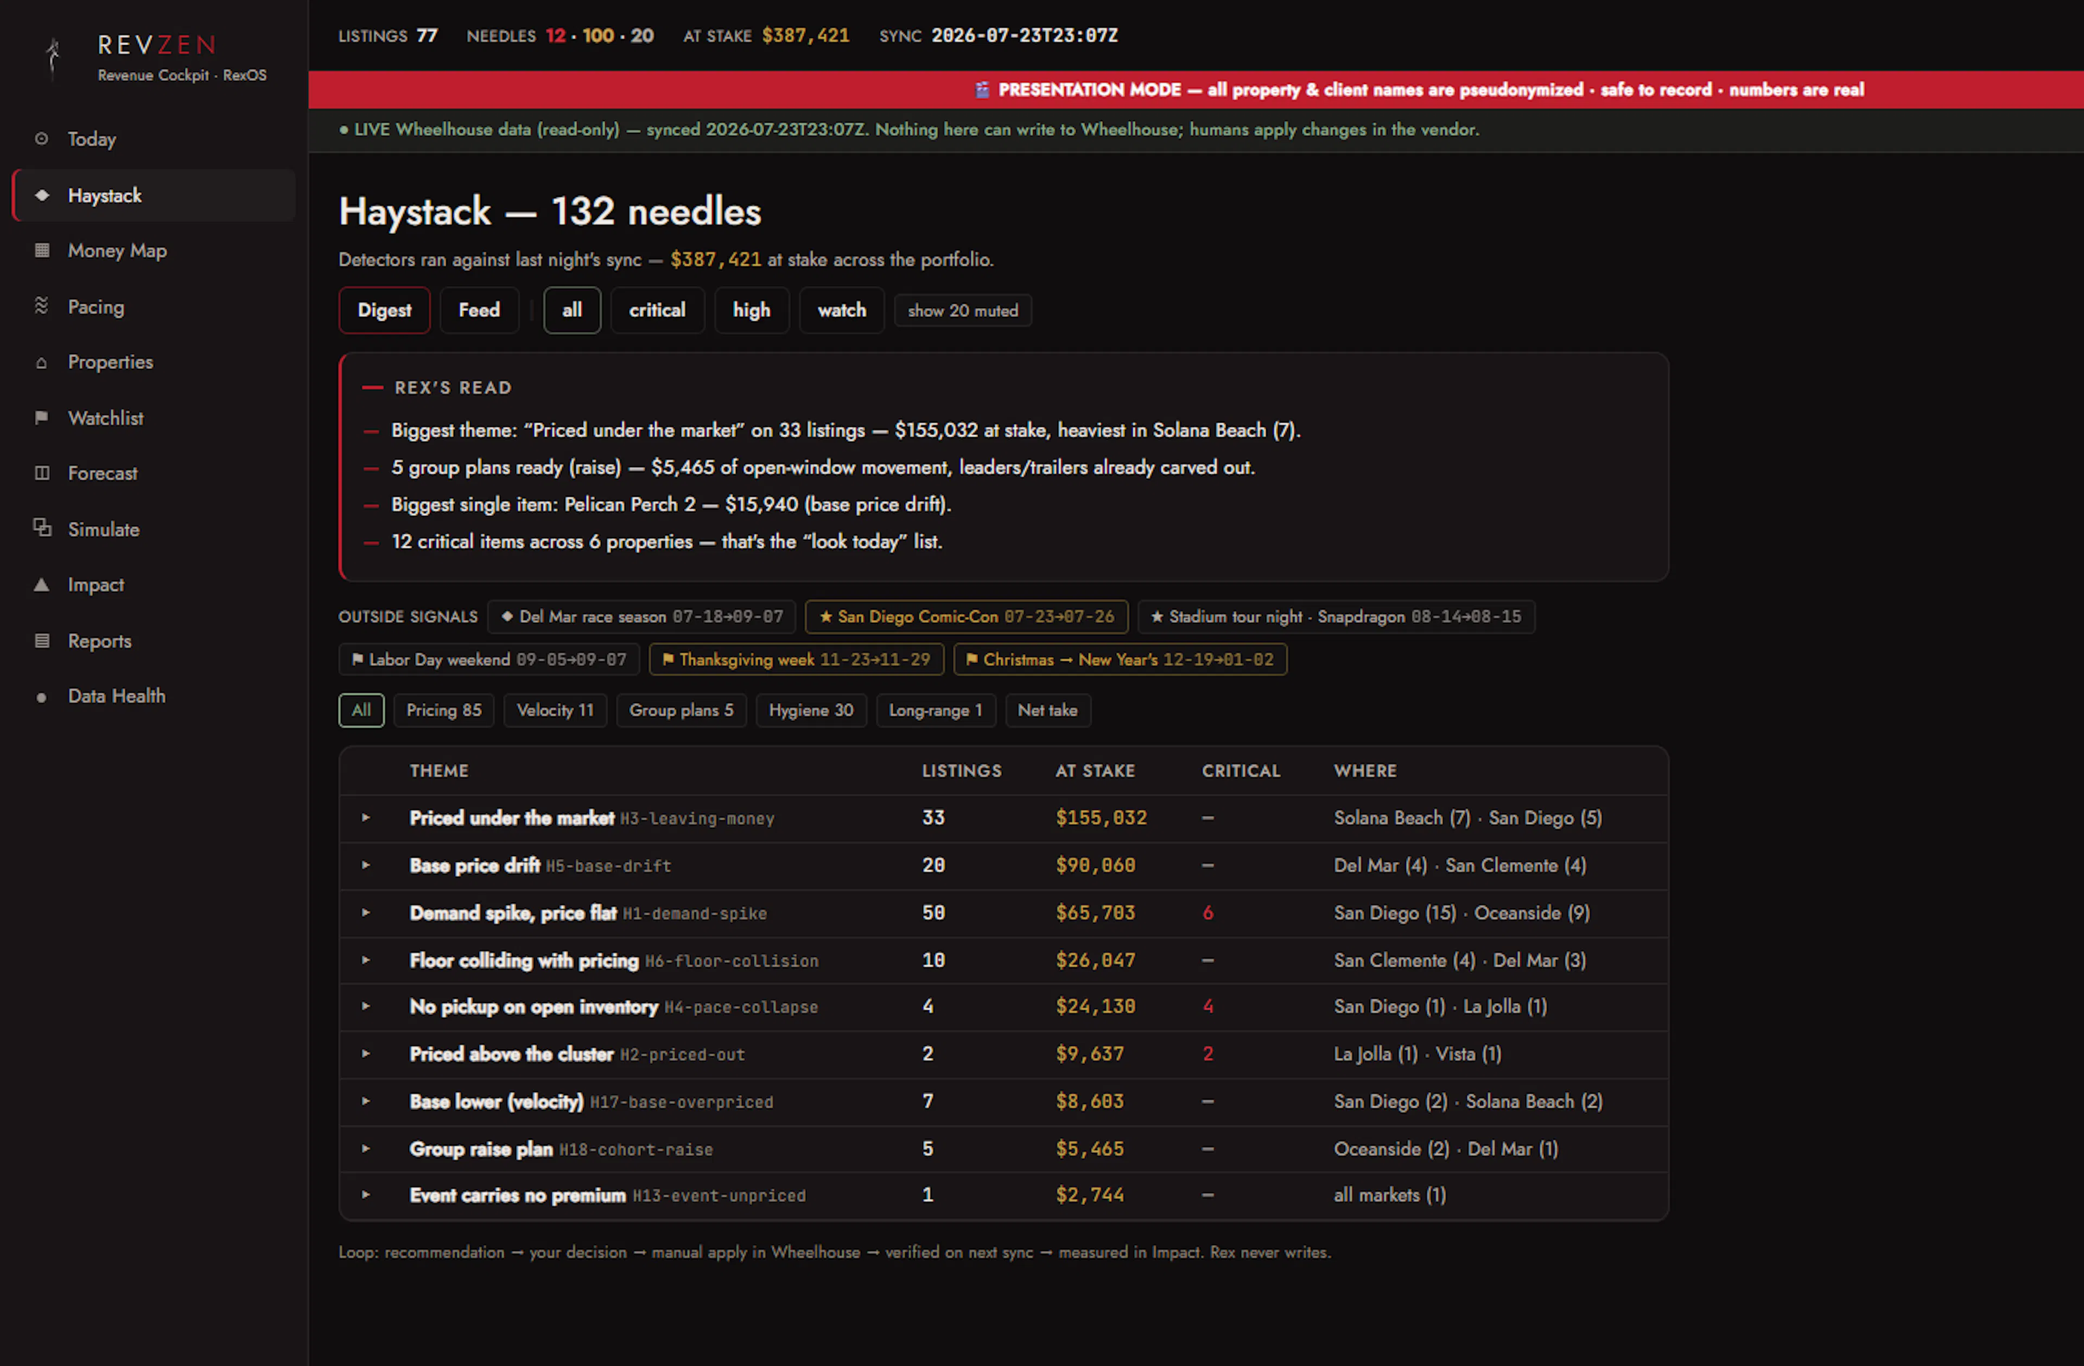The height and width of the screenshot is (1366, 2084).
Task: Click the Today clock icon in sidebar
Action: pos(41,139)
